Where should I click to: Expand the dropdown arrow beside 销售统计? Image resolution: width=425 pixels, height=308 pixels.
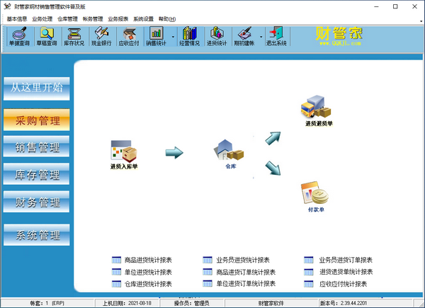pyautogui.click(x=173, y=35)
